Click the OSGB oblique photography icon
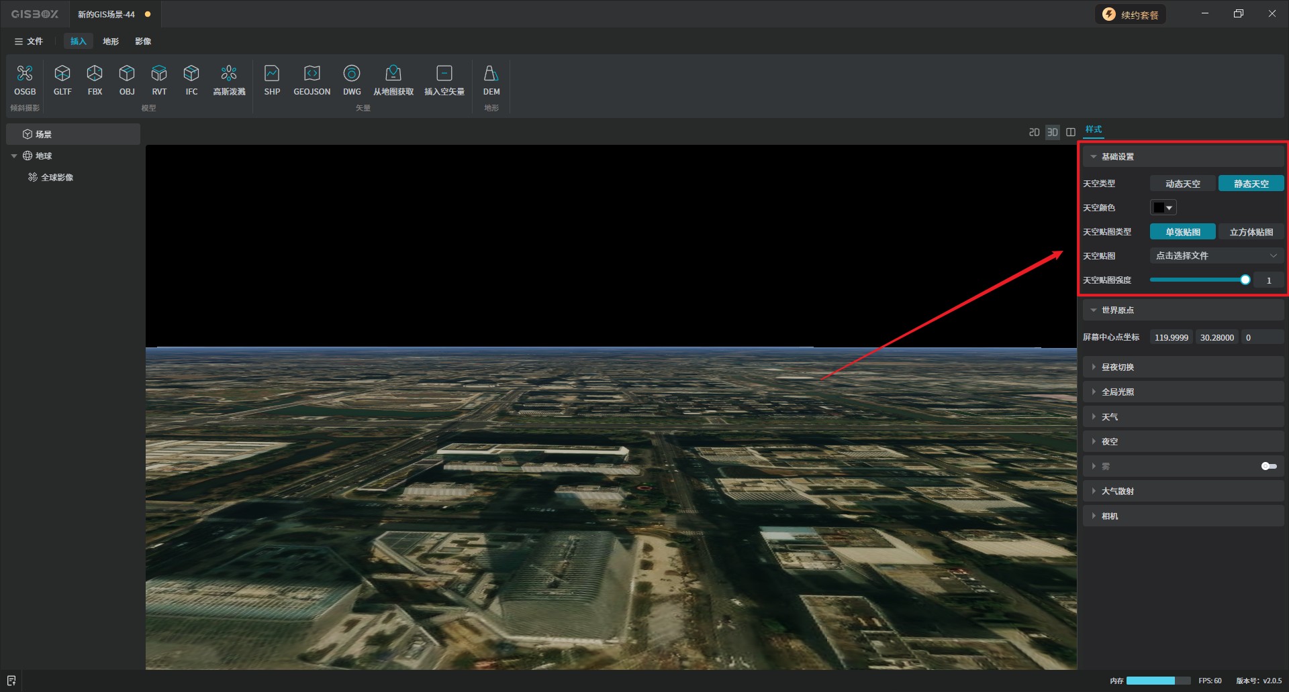The height and width of the screenshot is (692, 1289). [25, 80]
